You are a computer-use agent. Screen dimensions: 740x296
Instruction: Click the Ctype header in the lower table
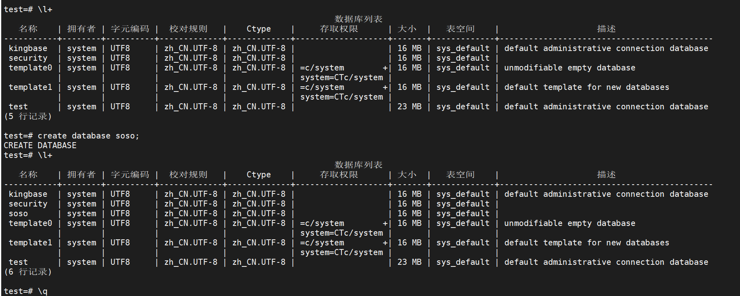pyautogui.click(x=258, y=175)
